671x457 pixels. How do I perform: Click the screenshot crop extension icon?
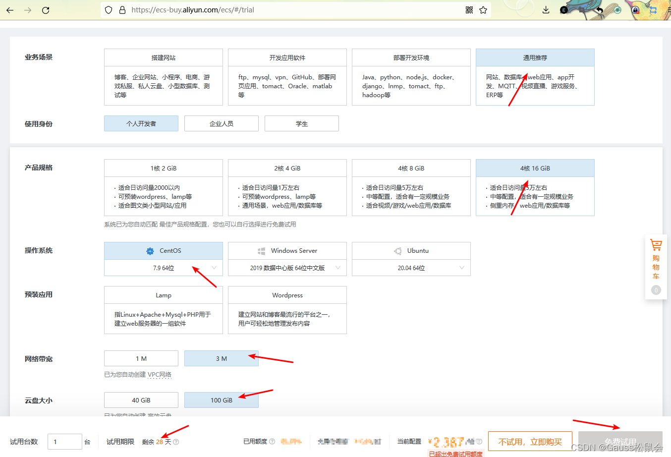(581, 10)
